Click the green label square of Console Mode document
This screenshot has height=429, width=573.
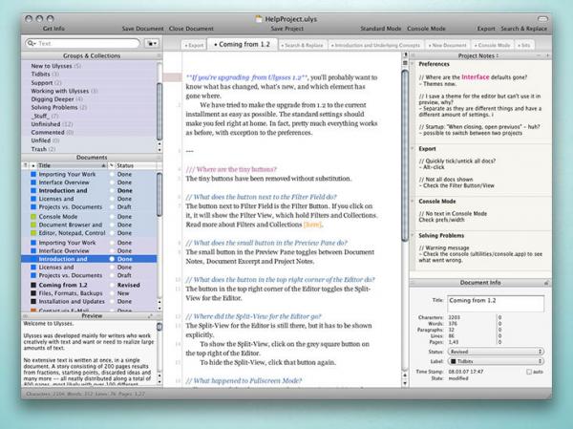click(x=33, y=217)
